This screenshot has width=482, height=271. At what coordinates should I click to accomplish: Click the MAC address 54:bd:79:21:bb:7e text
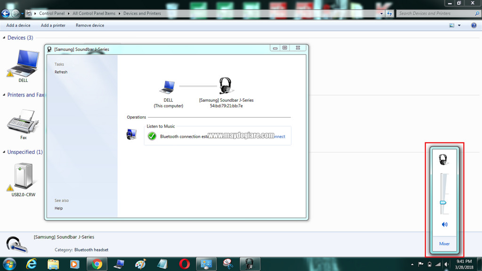[226, 106]
